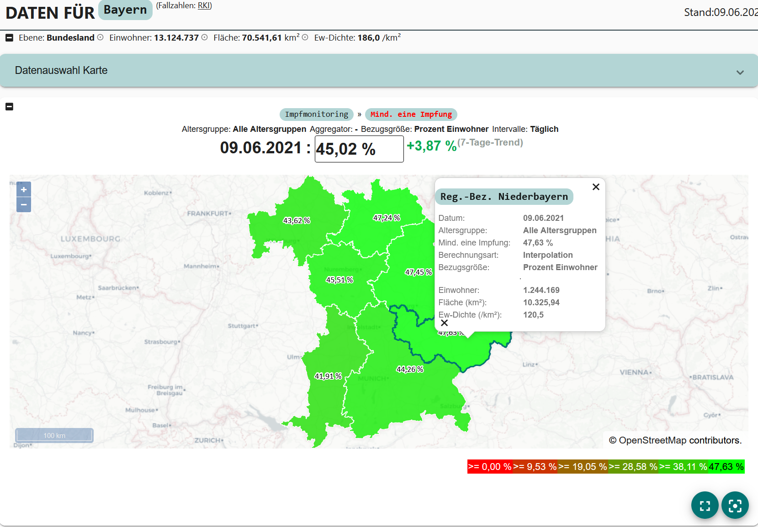Click the Alle Altersgruppen label above map
The image size is (758, 527).
coord(270,129)
